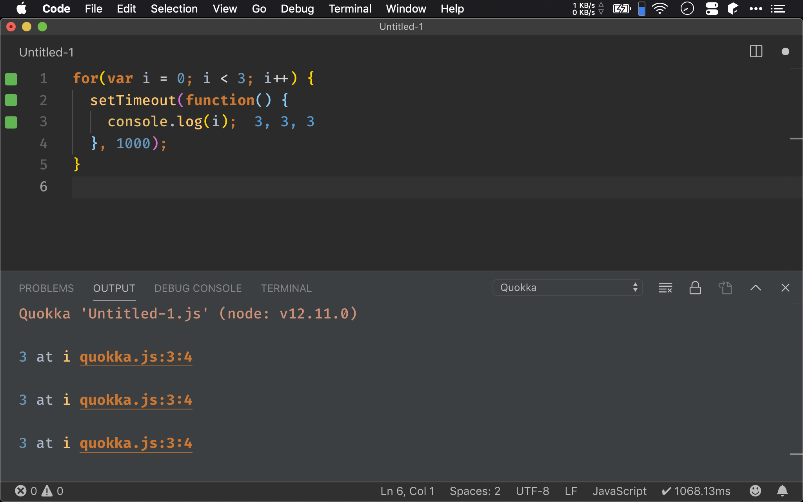Image resolution: width=803 pixels, height=502 pixels.
Task: Click the last quokka.js:3:4 output link
Action: tap(136, 443)
